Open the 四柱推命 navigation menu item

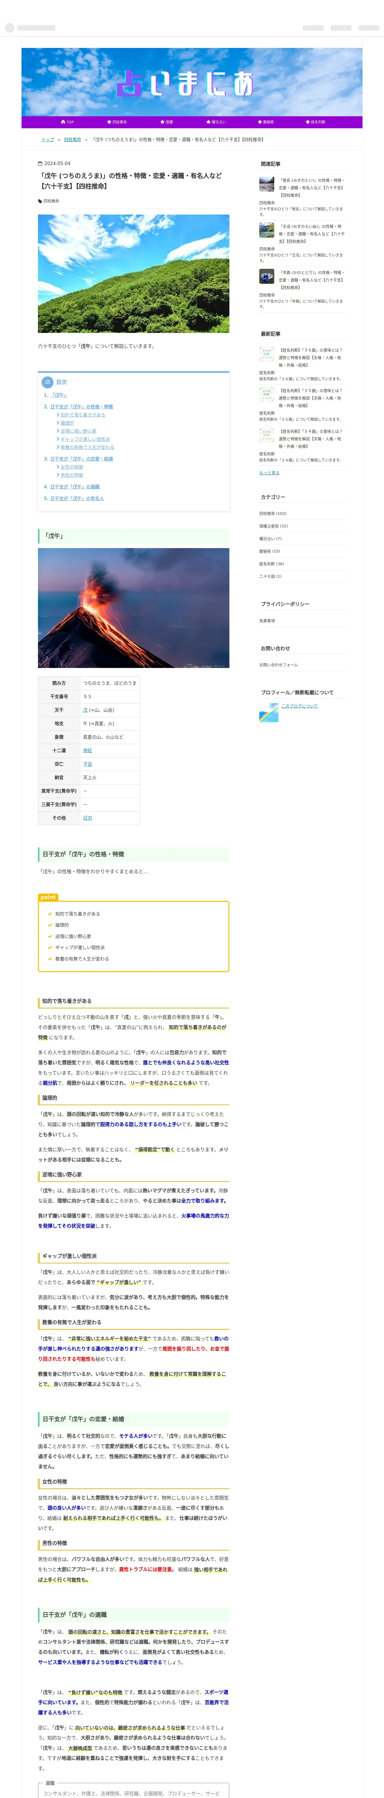[117, 122]
